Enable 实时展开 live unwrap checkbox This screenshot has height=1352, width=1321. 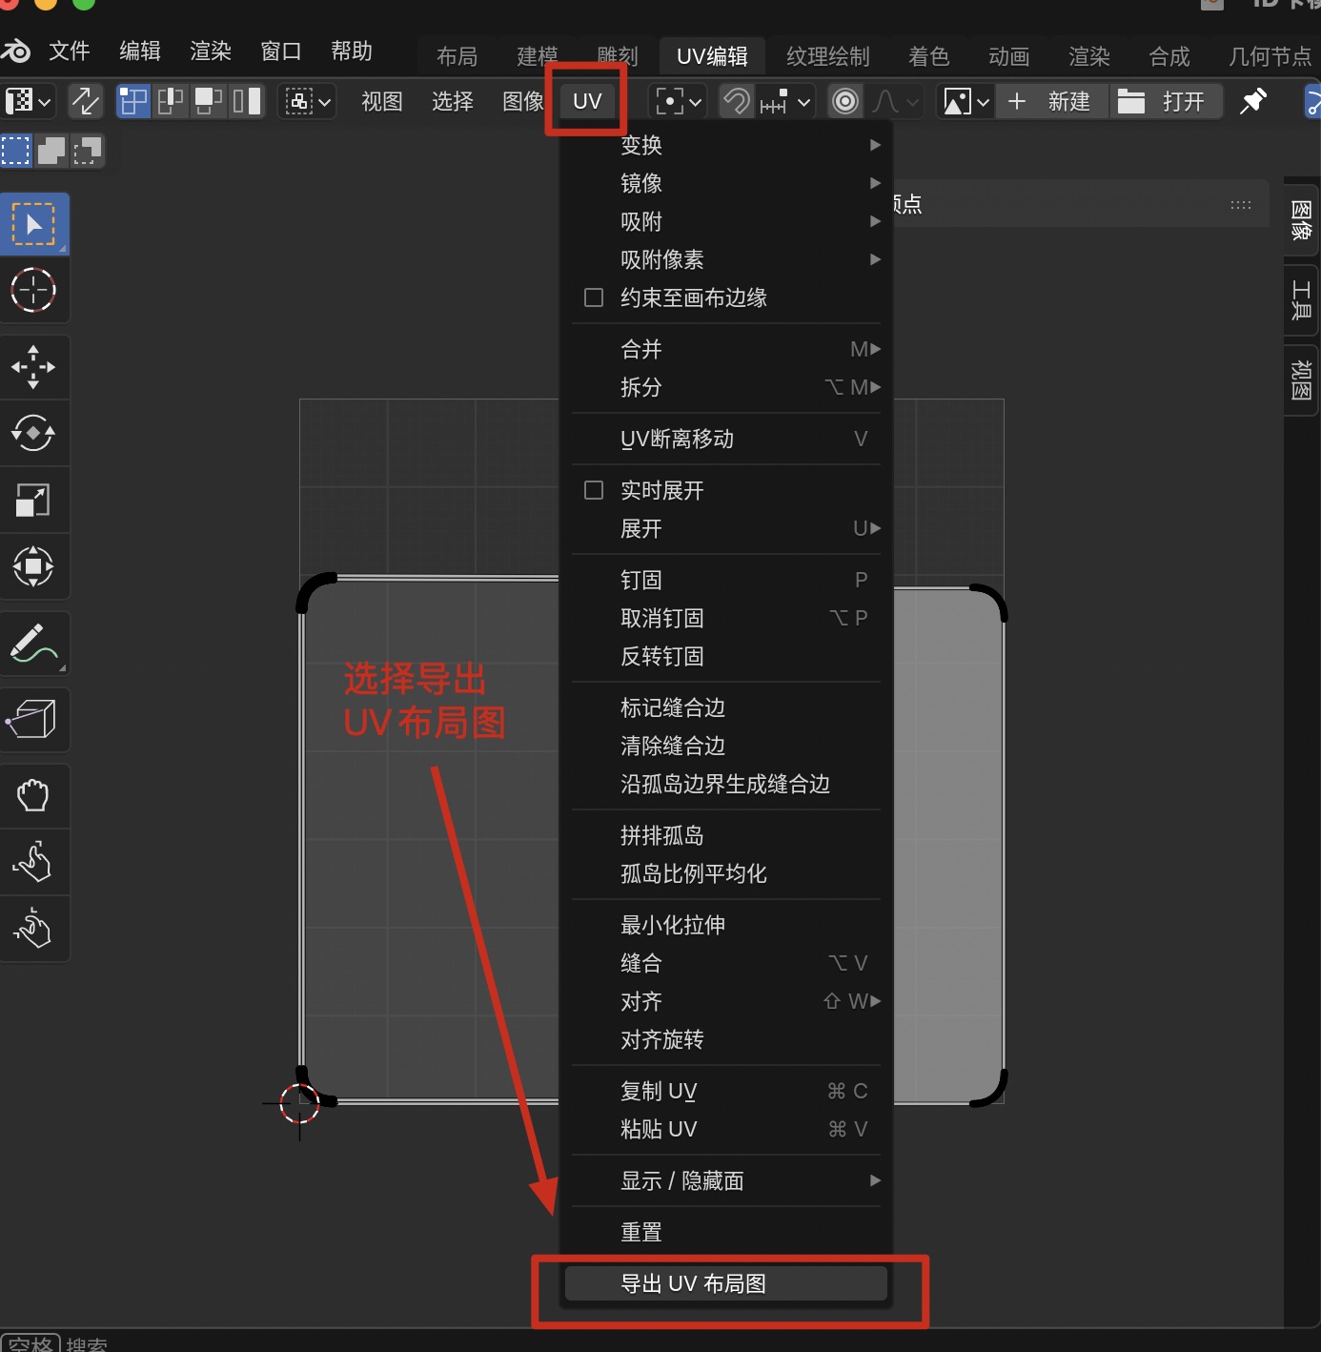[594, 491]
